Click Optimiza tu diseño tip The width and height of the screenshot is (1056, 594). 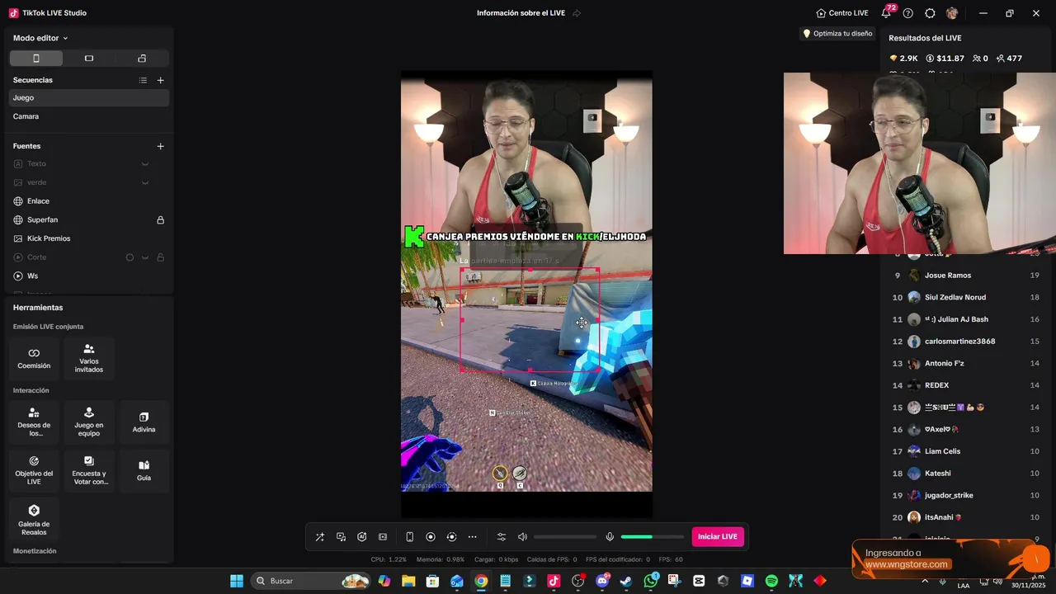point(837,34)
